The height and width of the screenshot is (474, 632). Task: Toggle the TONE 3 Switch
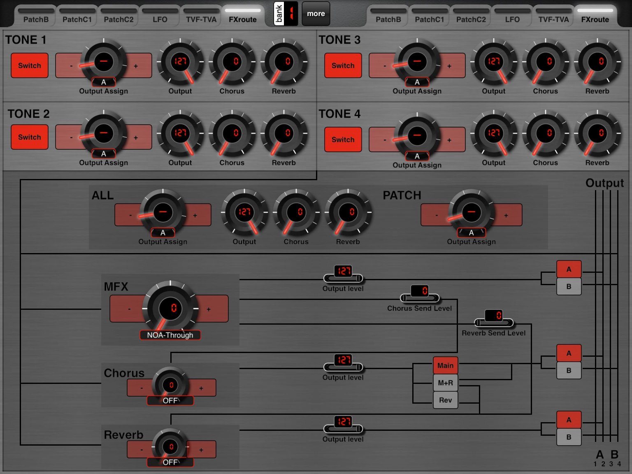(343, 65)
